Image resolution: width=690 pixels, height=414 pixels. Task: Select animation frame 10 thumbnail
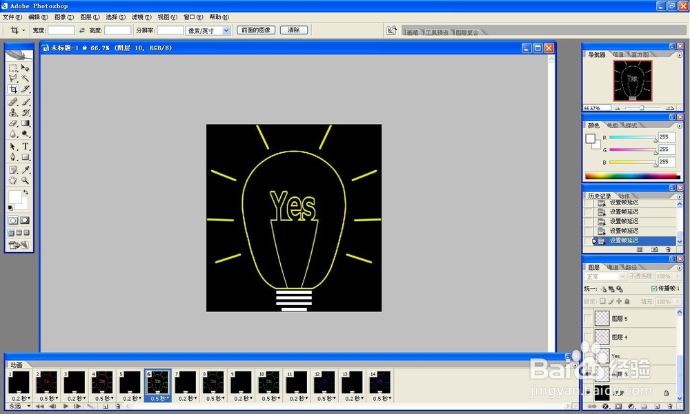(268, 382)
